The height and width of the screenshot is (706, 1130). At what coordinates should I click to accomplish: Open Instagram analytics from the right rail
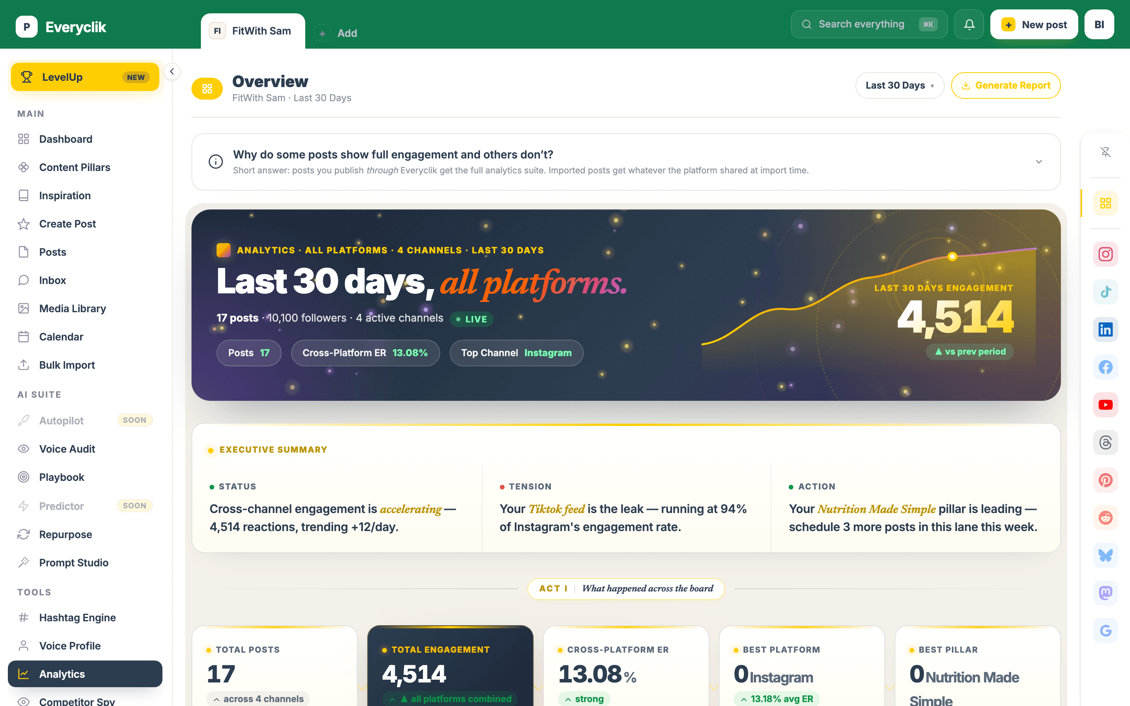click(1105, 255)
